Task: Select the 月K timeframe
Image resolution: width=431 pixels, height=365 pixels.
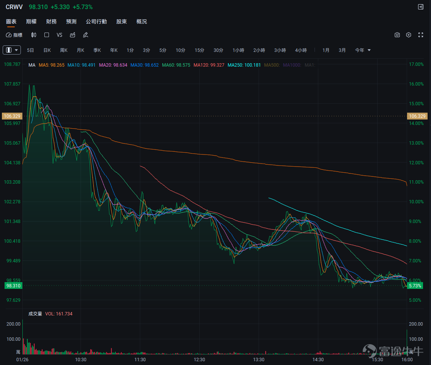Action: 80,50
